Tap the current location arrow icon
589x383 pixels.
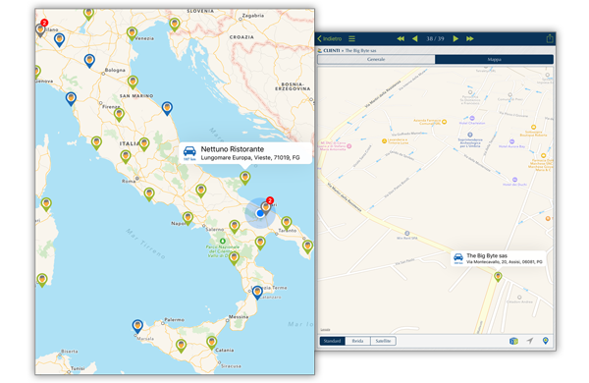point(530,341)
